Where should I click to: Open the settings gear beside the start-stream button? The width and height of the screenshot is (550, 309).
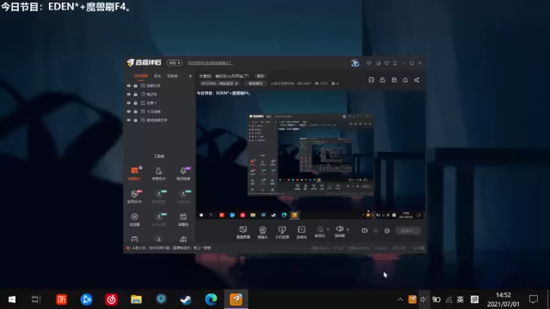click(387, 231)
